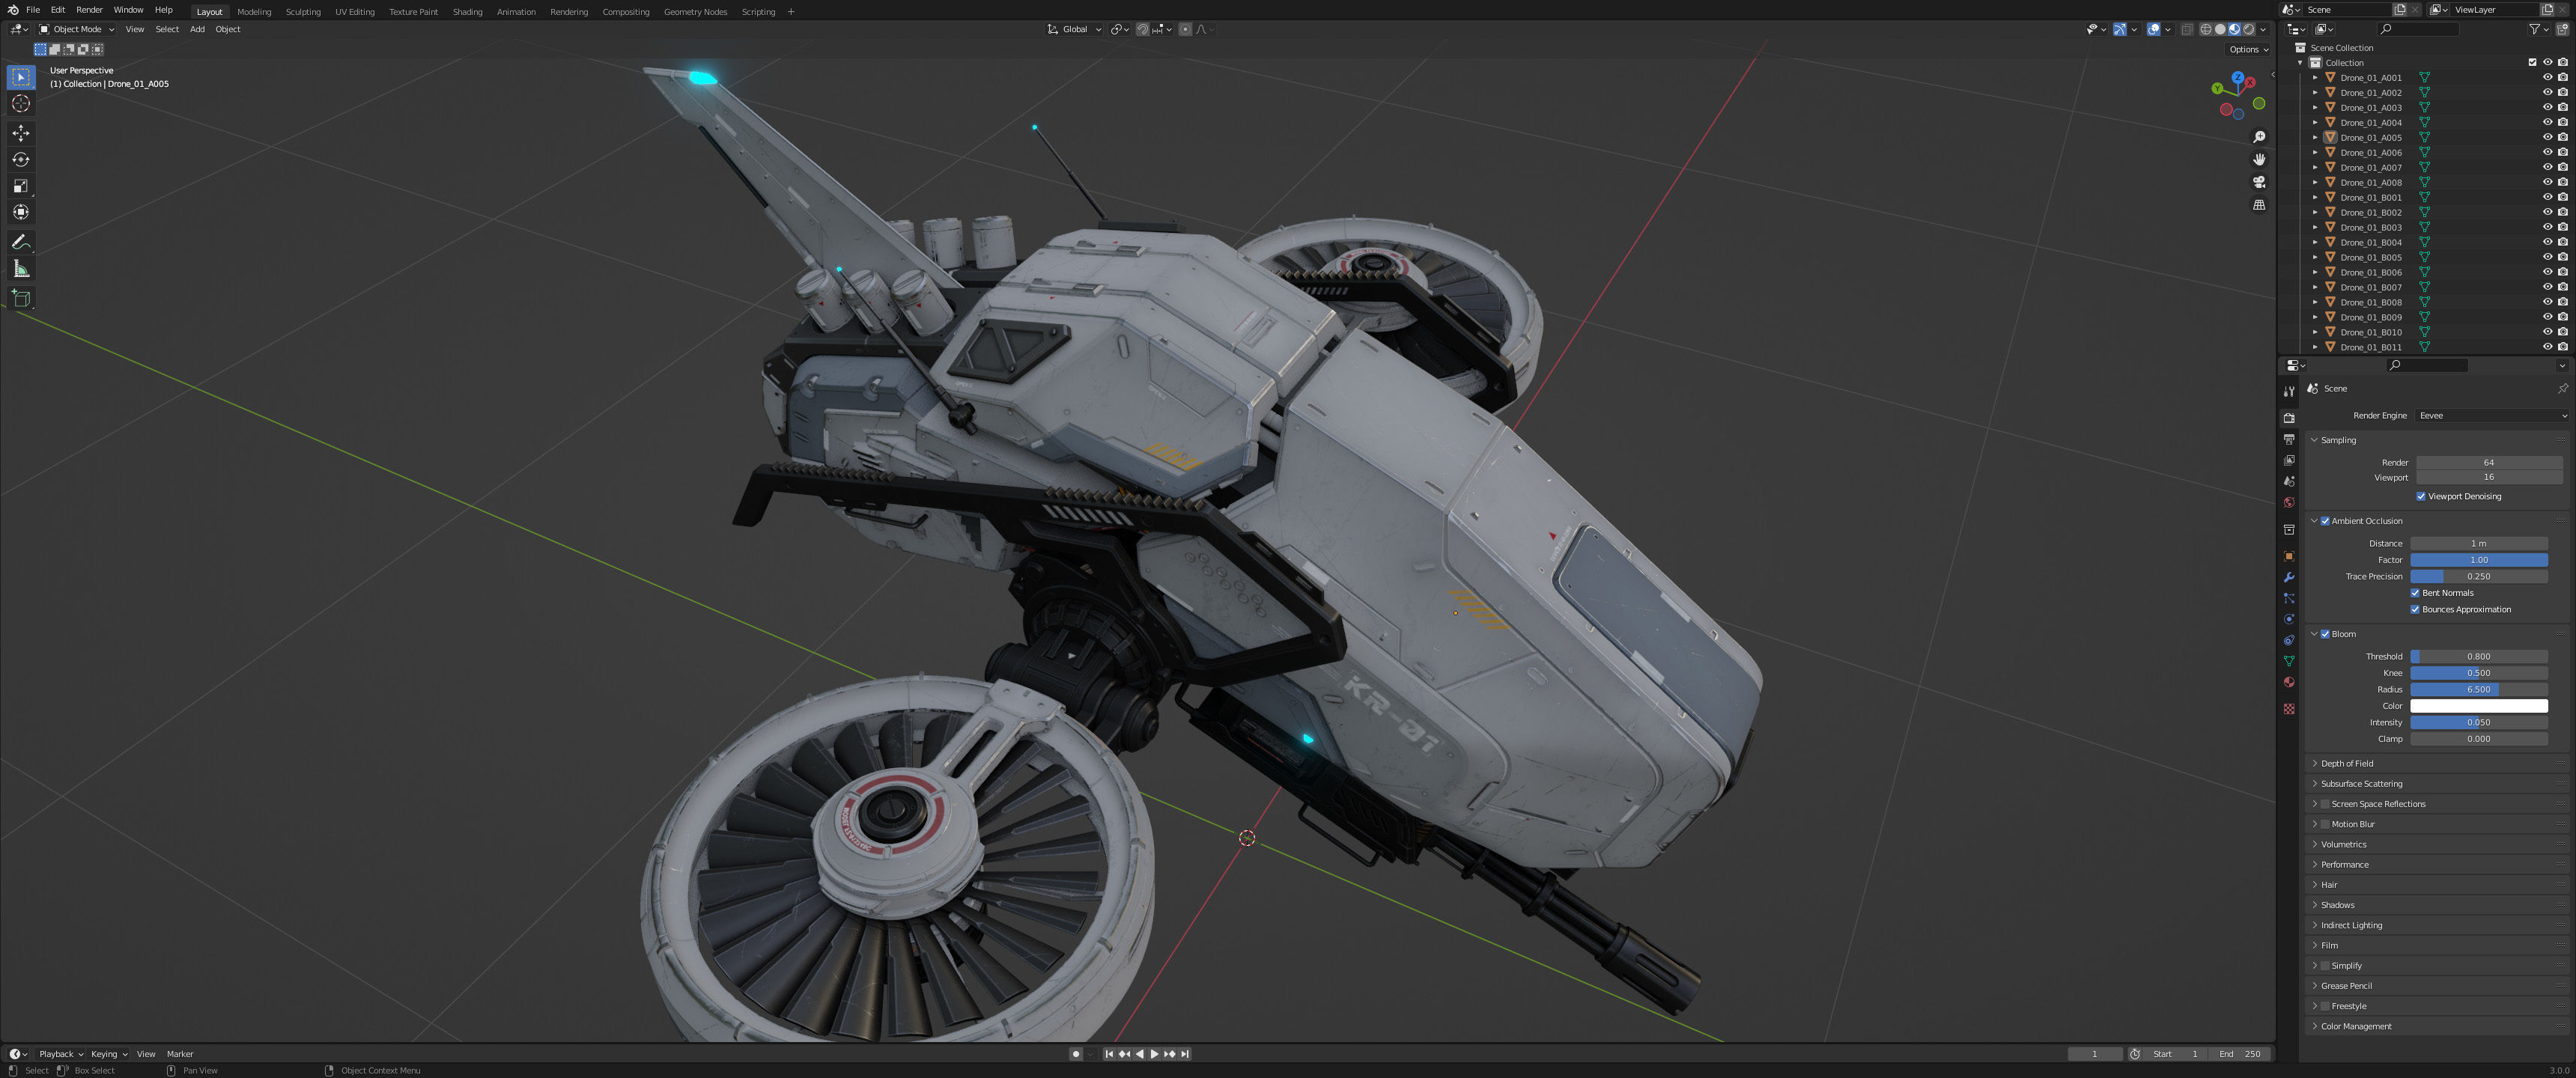Expand the Color Management panel
This screenshot has height=1078, width=2576.
2355,1026
